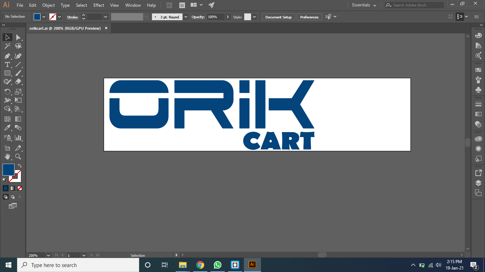This screenshot has height=272, width=485.
Task: Select the Shape Builder tool
Action: point(7,109)
